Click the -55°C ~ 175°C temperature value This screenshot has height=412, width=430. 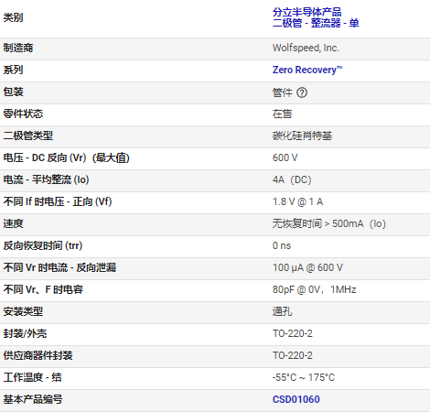point(304,377)
